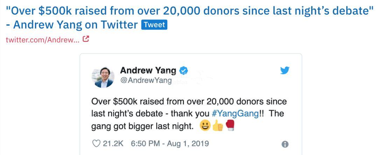Click the external link arrow icon
Screen dimensions: 378x155
[86, 39]
